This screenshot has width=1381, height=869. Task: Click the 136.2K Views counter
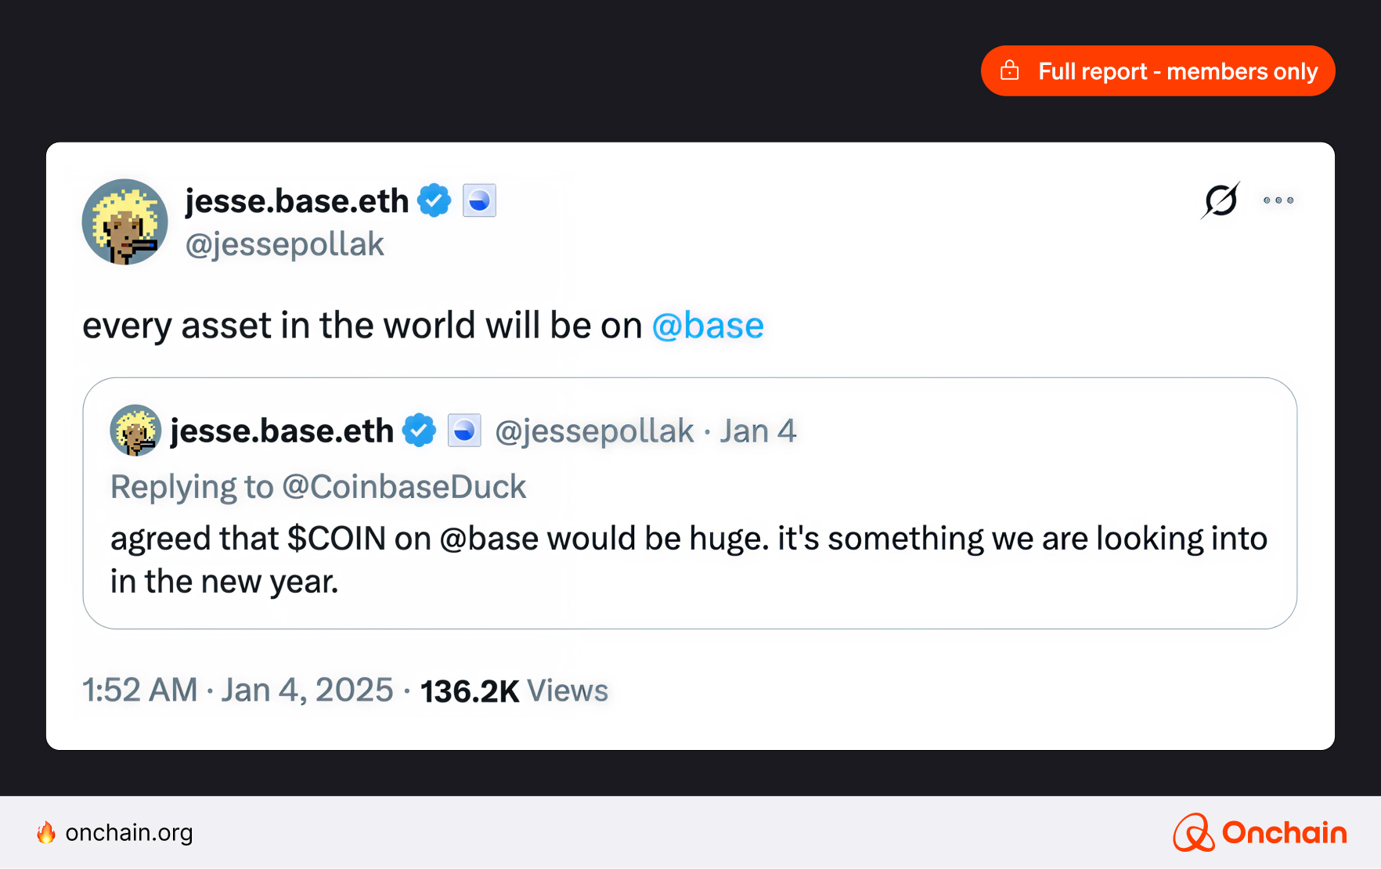[514, 691]
